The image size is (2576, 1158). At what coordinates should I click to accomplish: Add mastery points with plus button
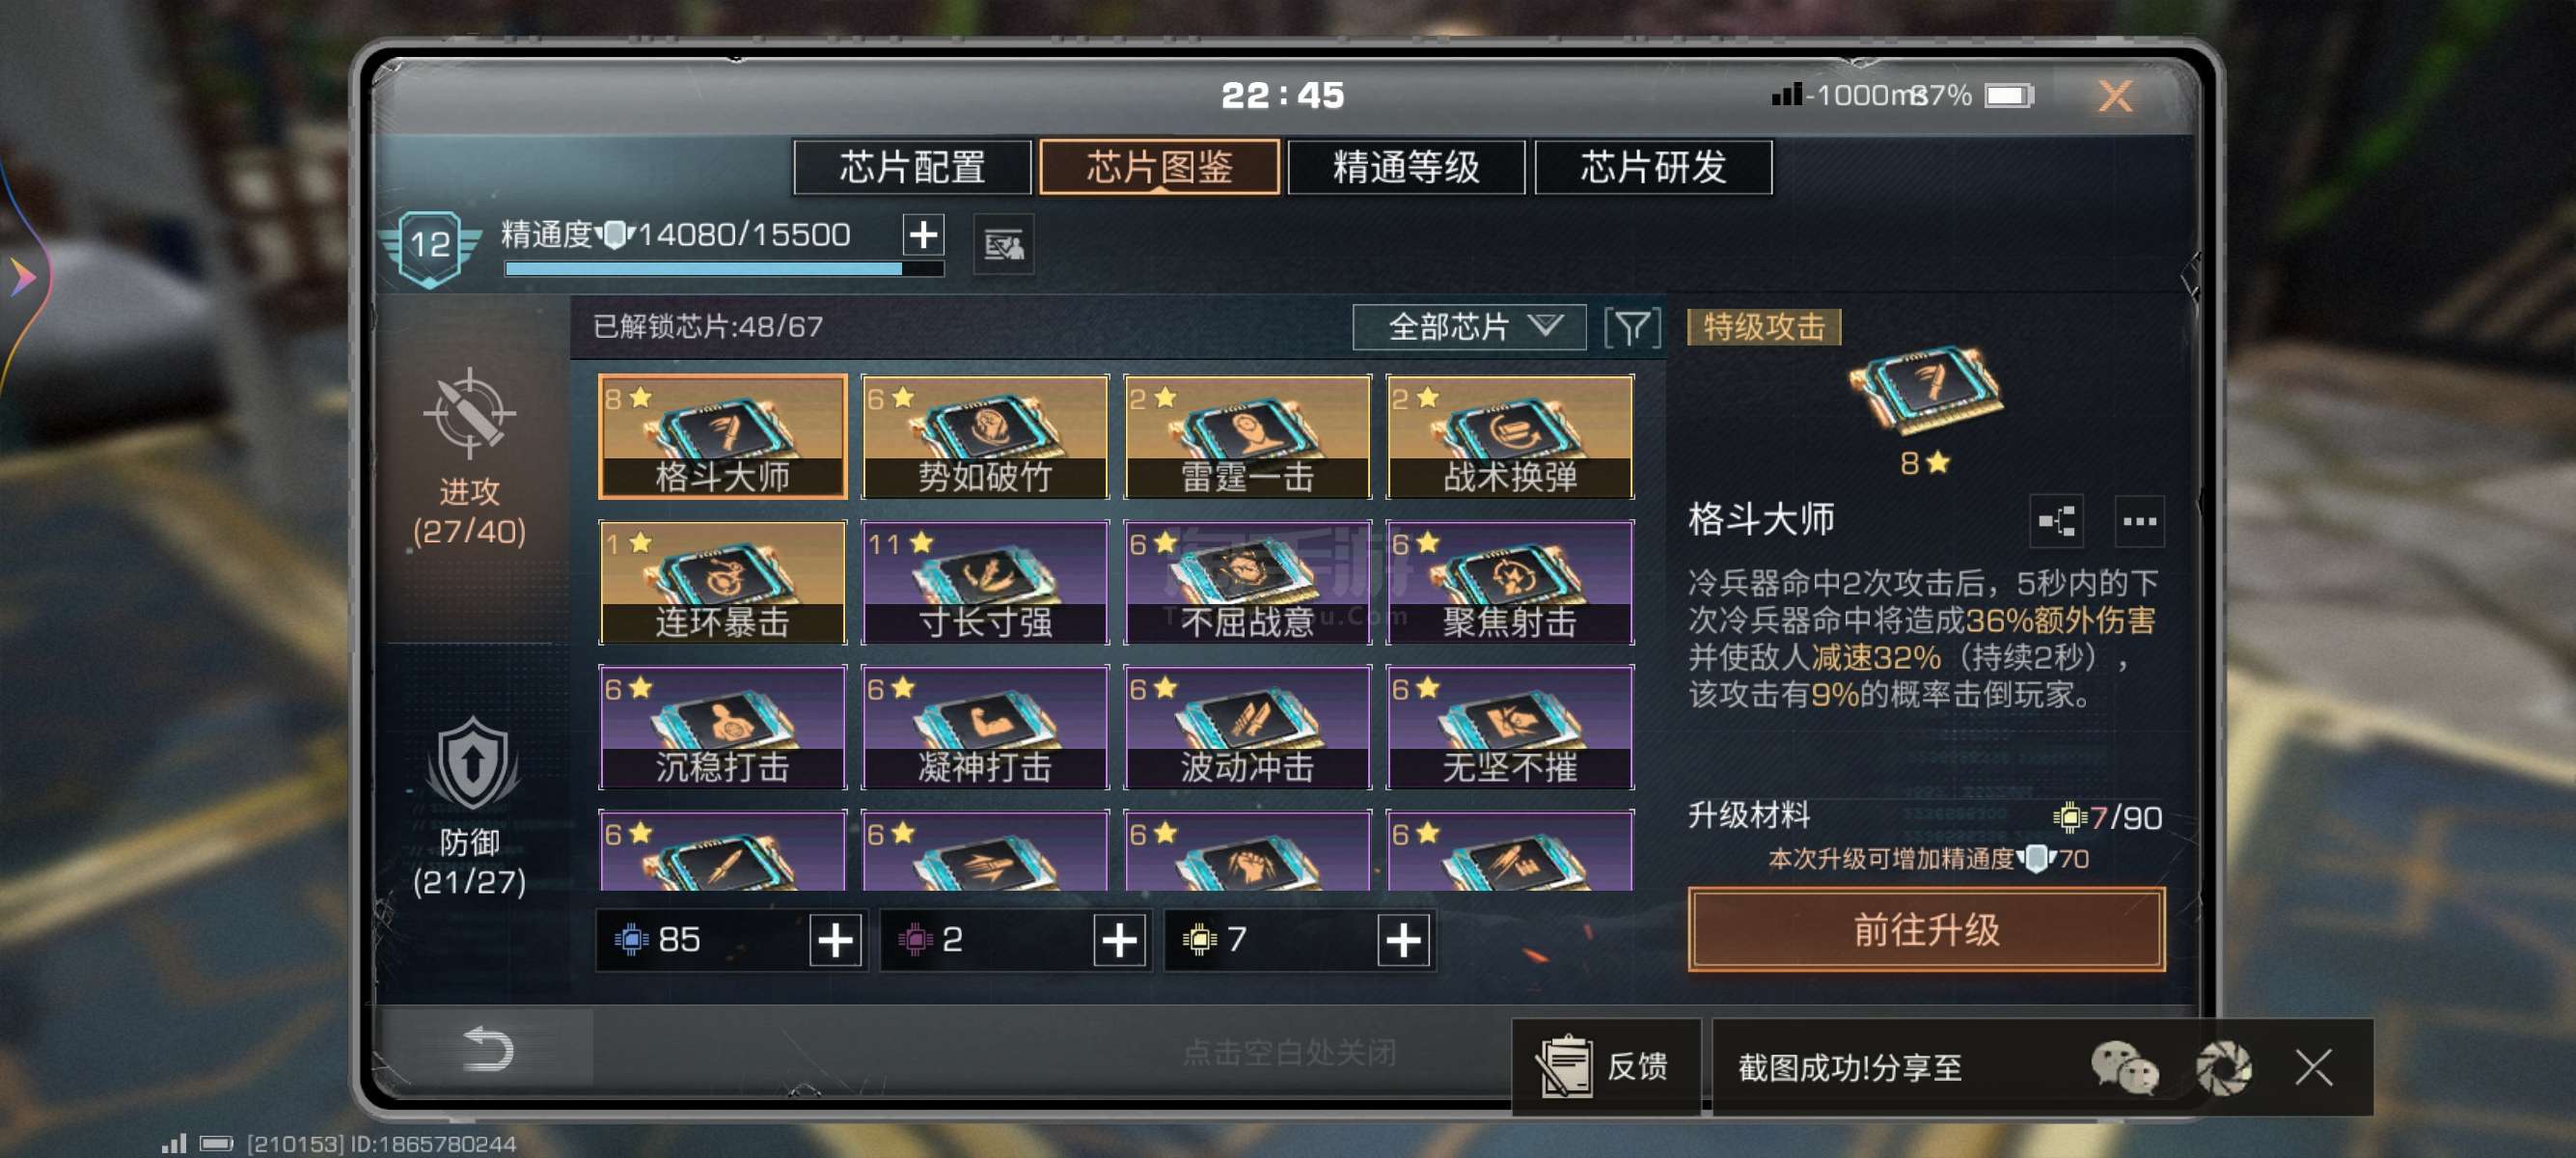point(923,235)
